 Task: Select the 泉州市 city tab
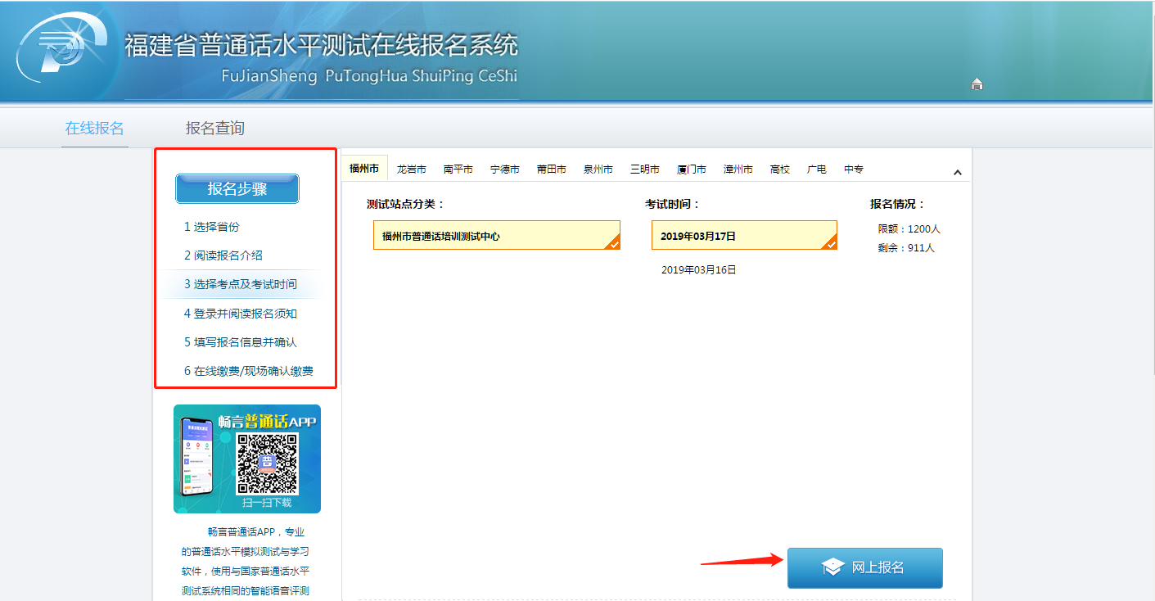[598, 169]
